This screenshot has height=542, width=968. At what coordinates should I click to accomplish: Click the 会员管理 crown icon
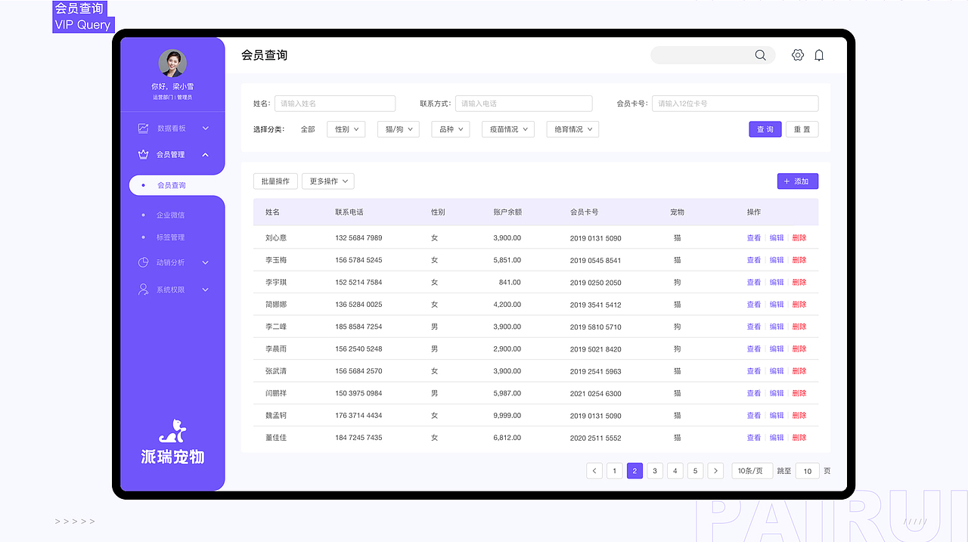(143, 154)
